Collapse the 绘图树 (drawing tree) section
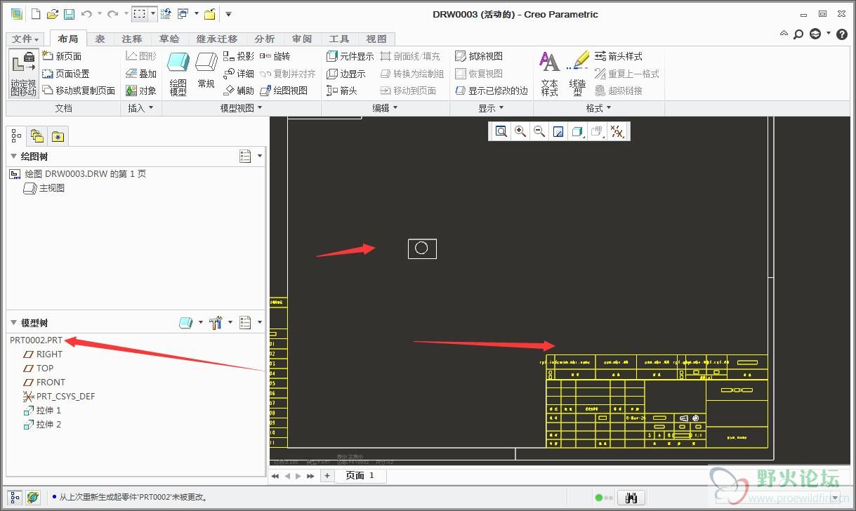Viewport: 856px width, 511px height. [x=13, y=156]
